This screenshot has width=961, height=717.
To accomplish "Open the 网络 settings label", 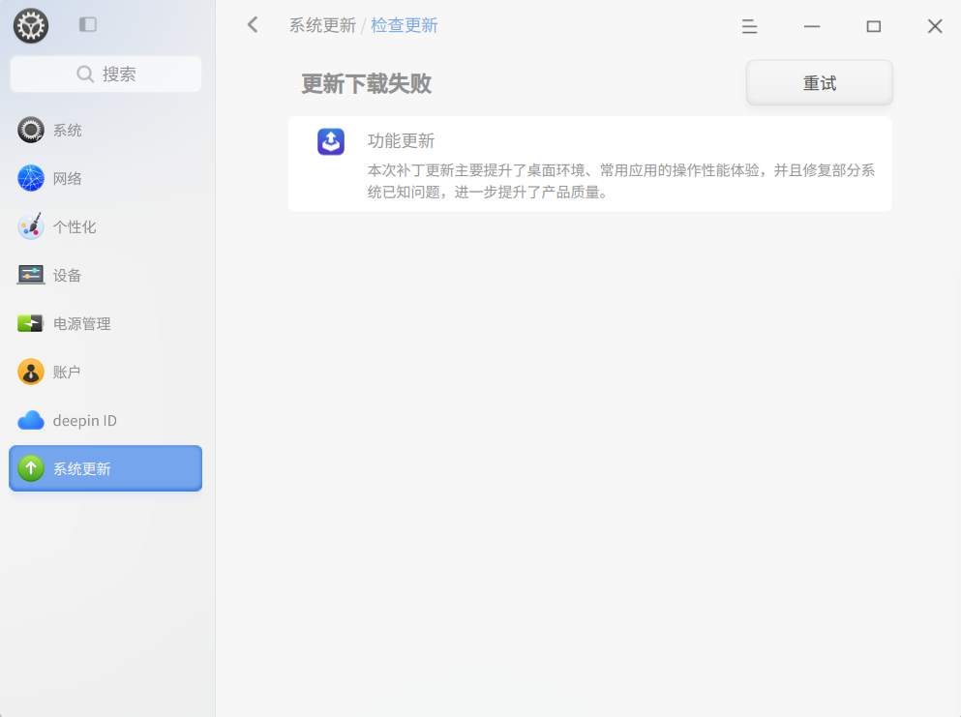I will 67,178.
